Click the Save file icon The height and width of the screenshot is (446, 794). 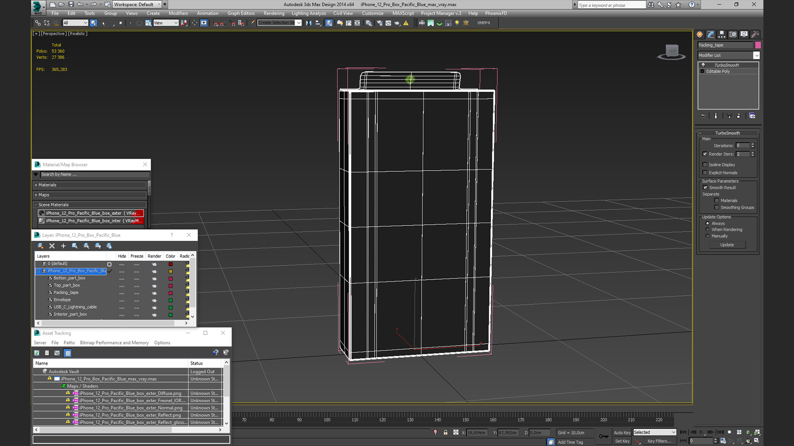71,5
